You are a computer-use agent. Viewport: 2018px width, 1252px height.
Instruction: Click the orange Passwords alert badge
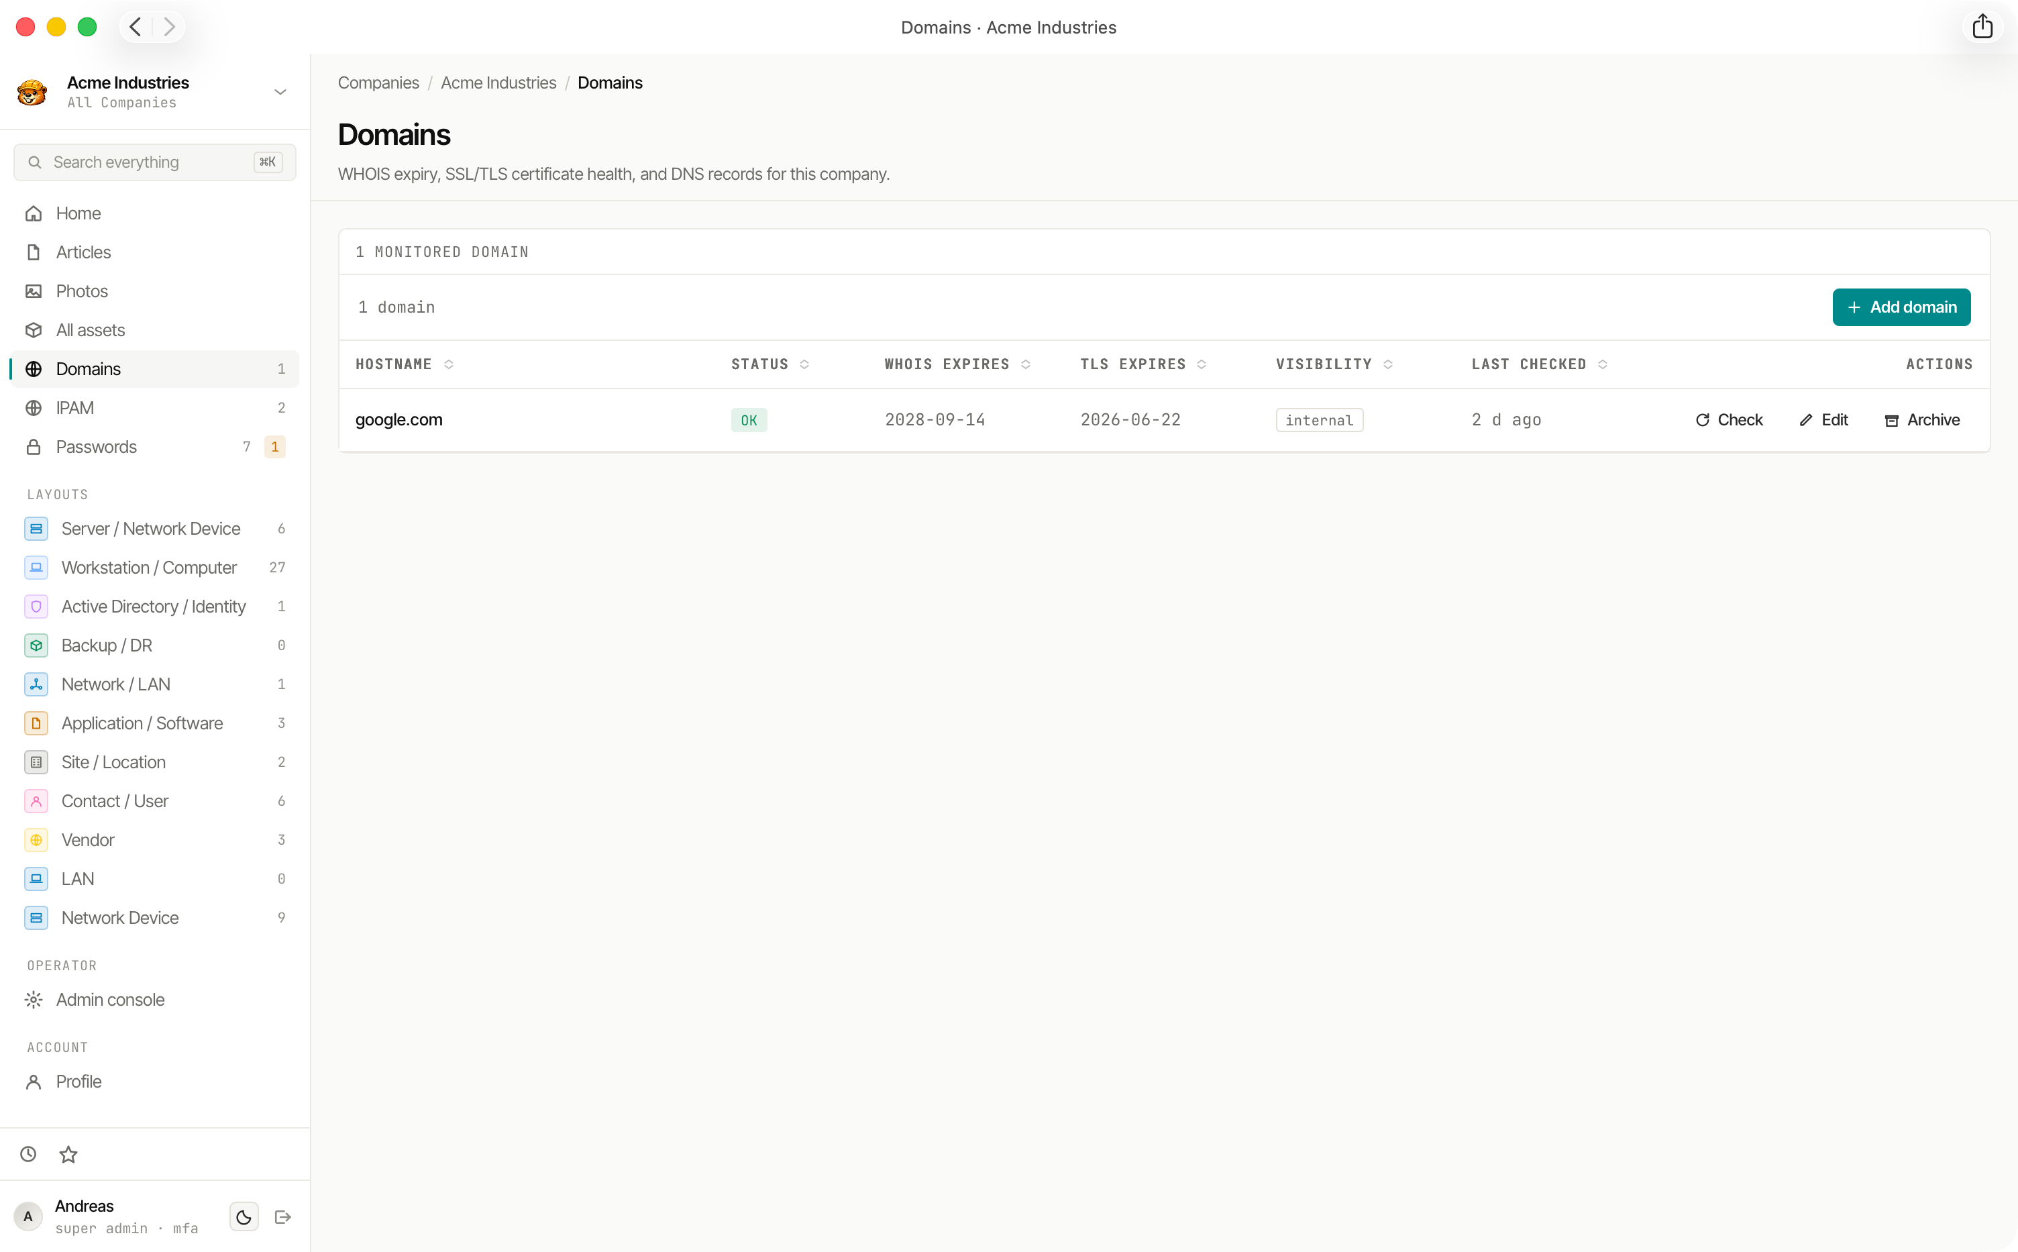pos(275,447)
